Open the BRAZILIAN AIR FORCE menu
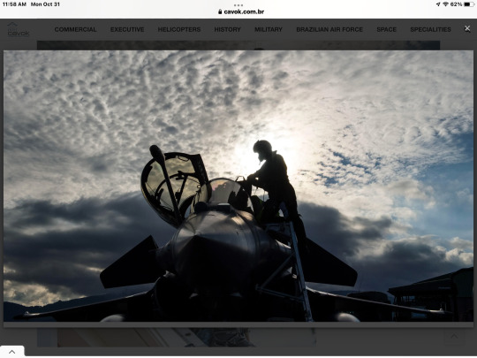The height and width of the screenshot is (358, 477). tap(329, 29)
